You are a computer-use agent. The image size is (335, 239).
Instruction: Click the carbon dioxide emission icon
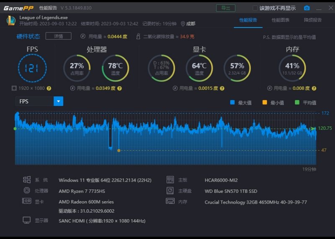pos(138,36)
